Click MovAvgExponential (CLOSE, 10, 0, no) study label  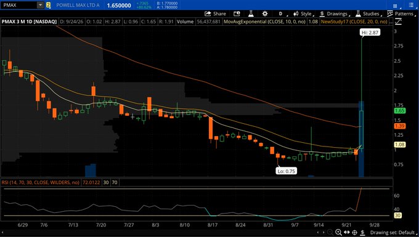[264, 22]
